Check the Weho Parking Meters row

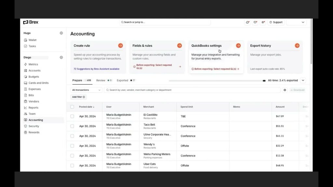(72, 156)
